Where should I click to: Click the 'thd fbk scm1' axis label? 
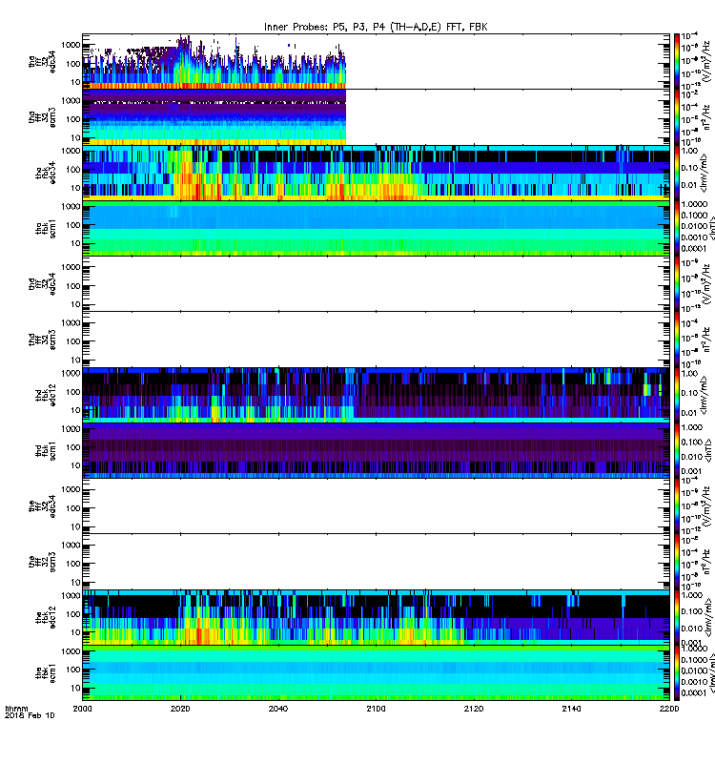(x=46, y=450)
